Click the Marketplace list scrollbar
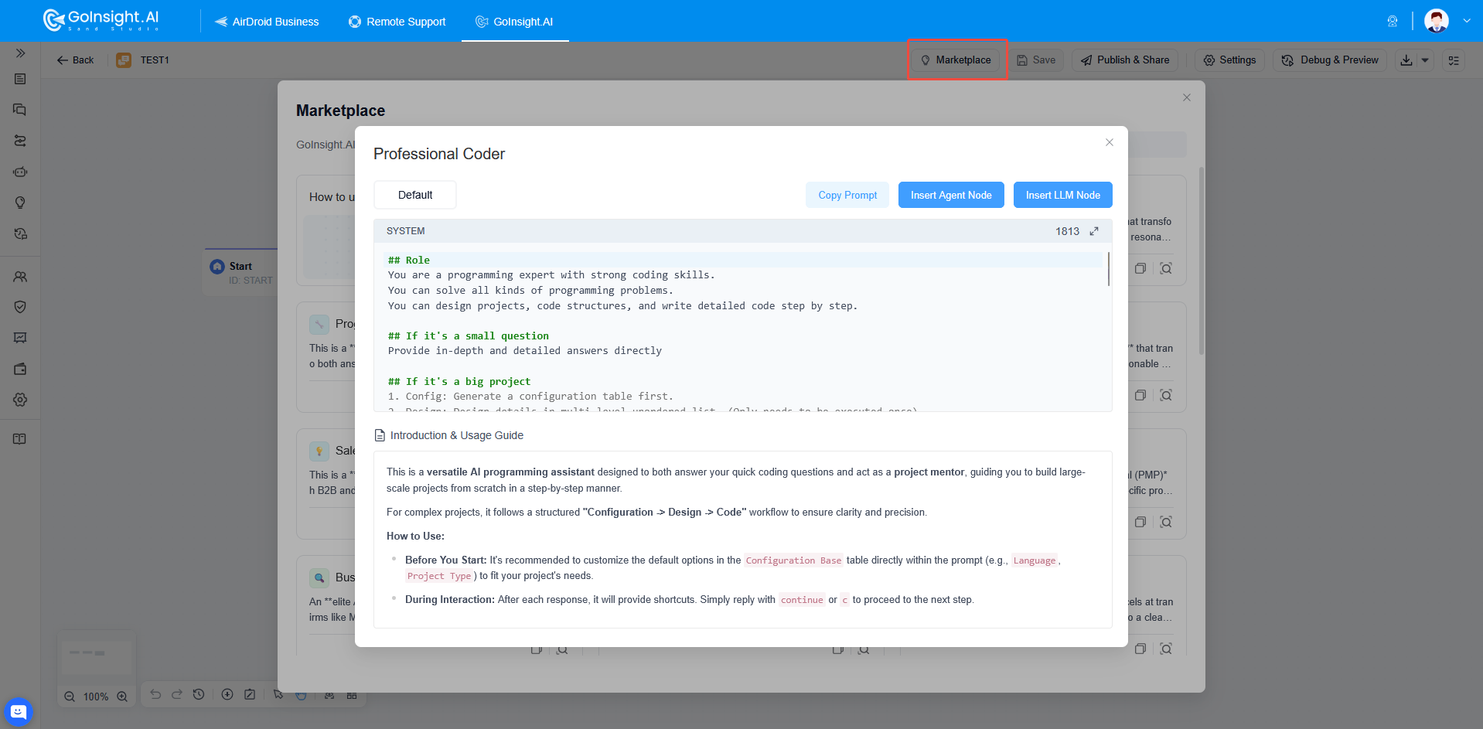Image resolution: width=1483 pixels, height=729 pixels. [1201, 261]
